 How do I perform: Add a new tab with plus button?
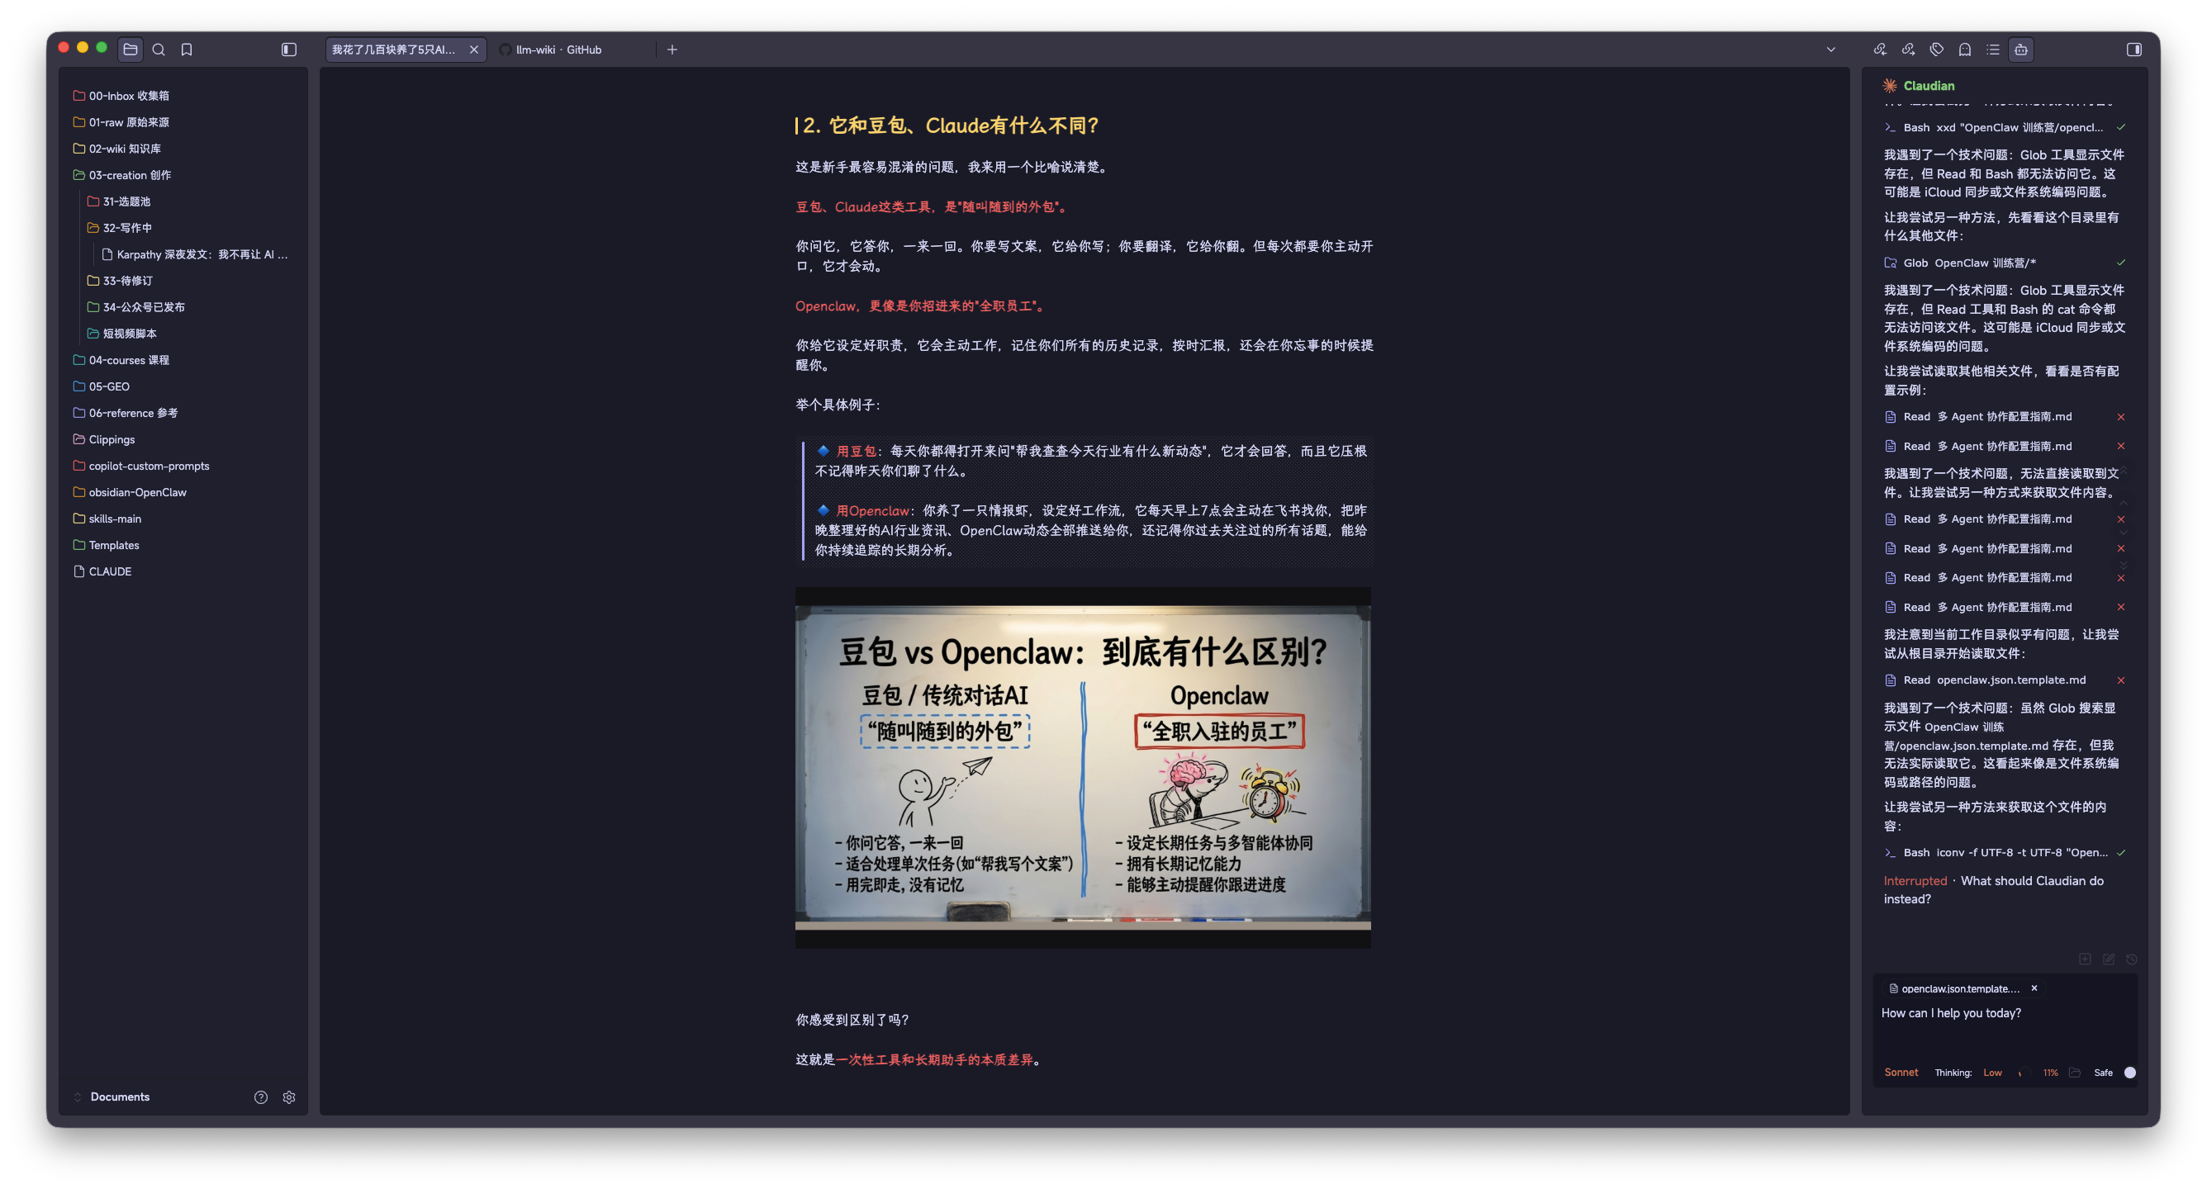672,50
